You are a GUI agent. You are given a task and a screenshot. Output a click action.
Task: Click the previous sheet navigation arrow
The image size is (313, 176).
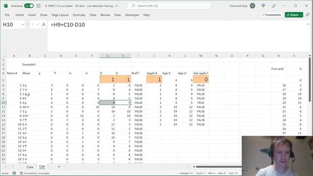6,167
